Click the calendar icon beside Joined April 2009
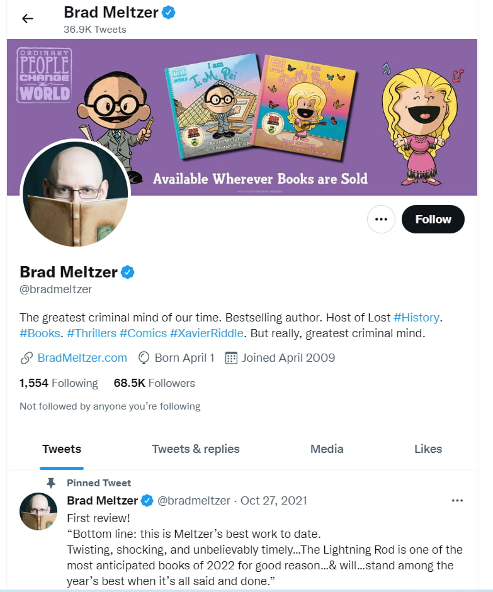This screenshot has width=493, height=592. point(232,357)
